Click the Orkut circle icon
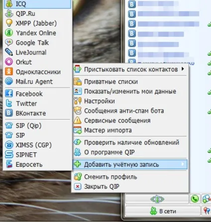 [x=9, y=62]
